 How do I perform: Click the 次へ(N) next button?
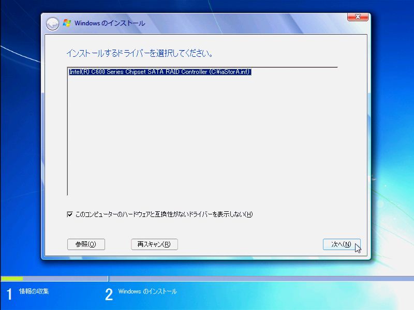coord(342,244)
